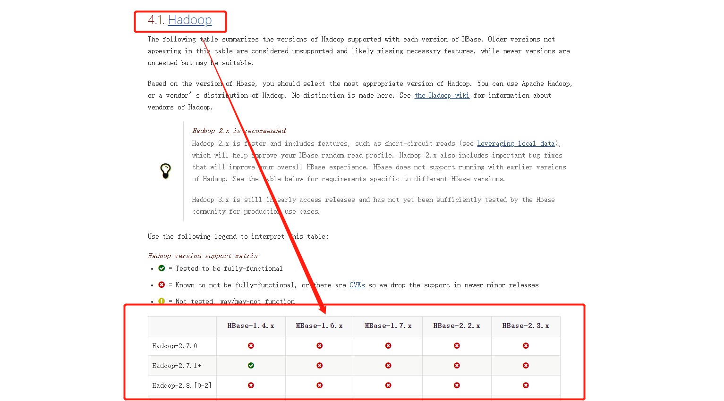Click red cross for Hadoop-2.7.1+ under HBase-2.2.x
Viewport: 724px width, 401px height.
(x=457, y=366)
